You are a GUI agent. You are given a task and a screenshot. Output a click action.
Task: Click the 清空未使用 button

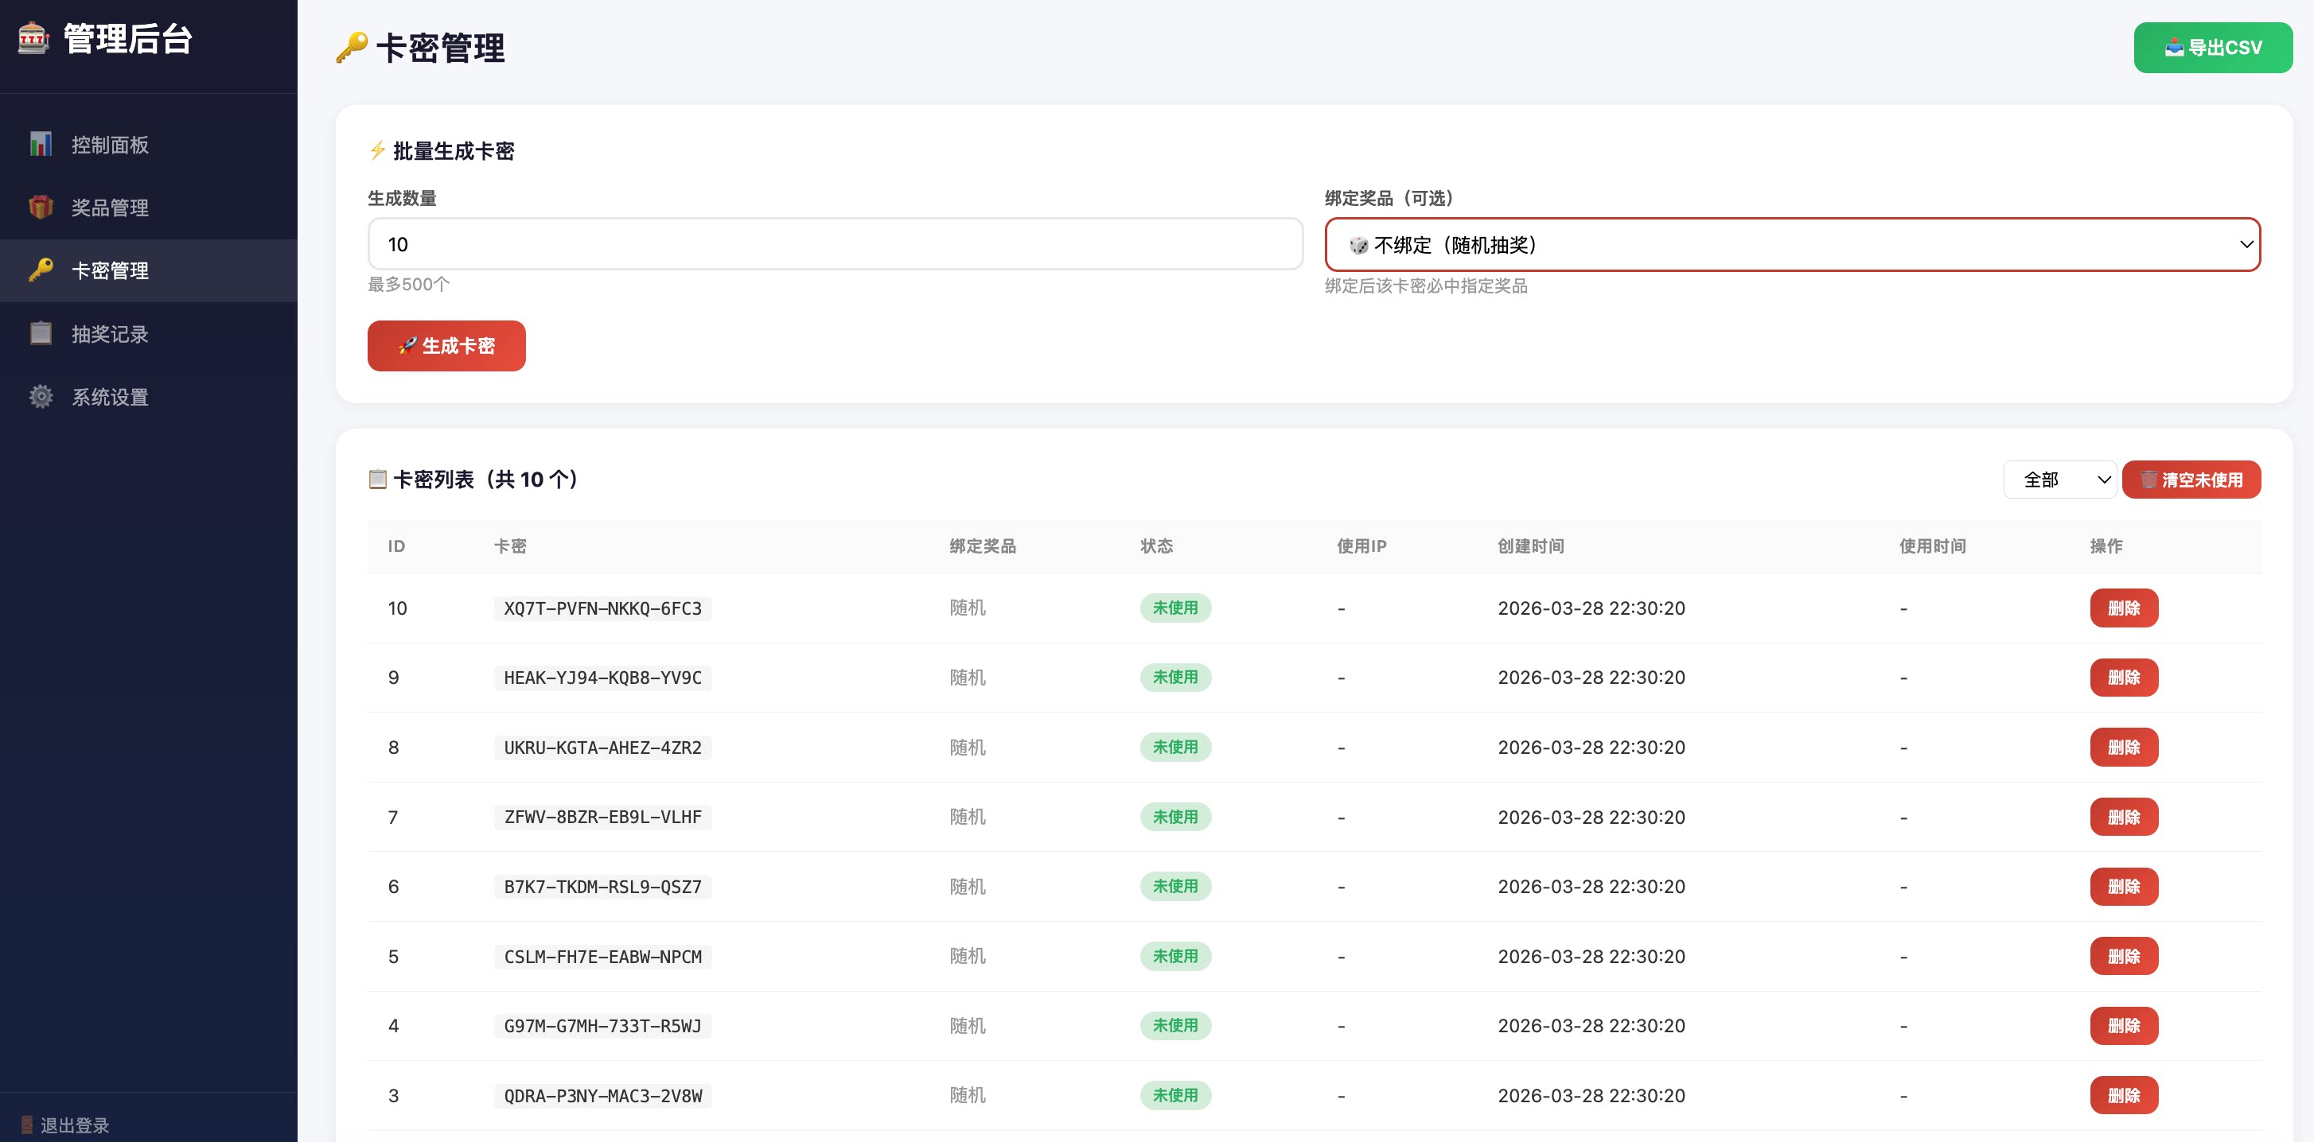2191,480
